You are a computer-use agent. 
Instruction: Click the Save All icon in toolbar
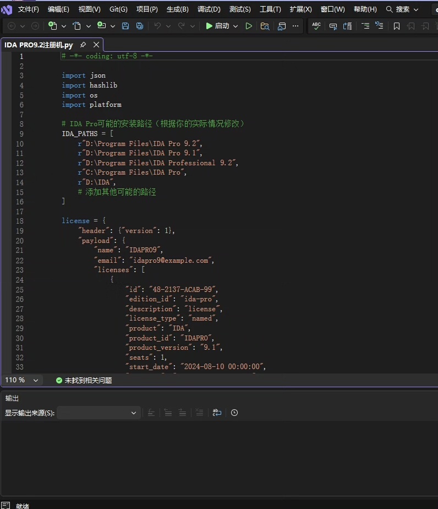(140, 26)
